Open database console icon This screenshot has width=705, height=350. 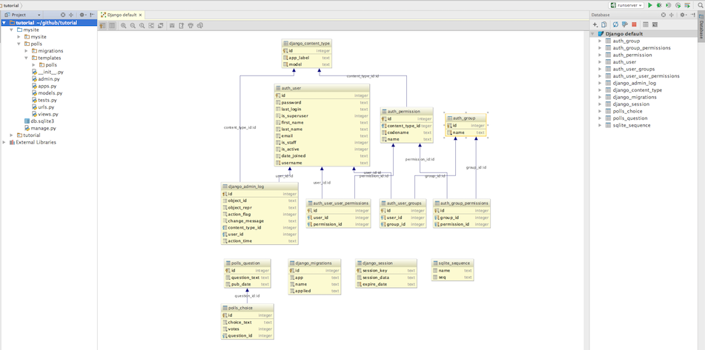[x=655, y=24]
